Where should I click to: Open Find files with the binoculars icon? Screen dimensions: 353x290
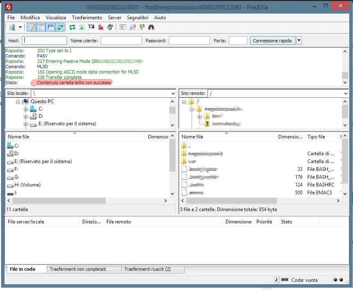tap(151, 27)
